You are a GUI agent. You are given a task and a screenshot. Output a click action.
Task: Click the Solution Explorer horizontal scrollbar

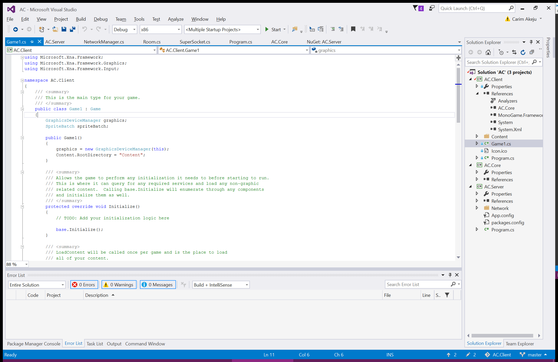[502, 336]
